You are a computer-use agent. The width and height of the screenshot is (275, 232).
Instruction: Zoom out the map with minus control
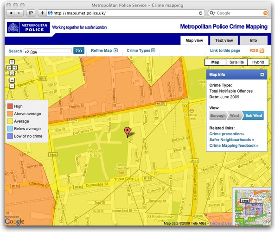[12, 86]
